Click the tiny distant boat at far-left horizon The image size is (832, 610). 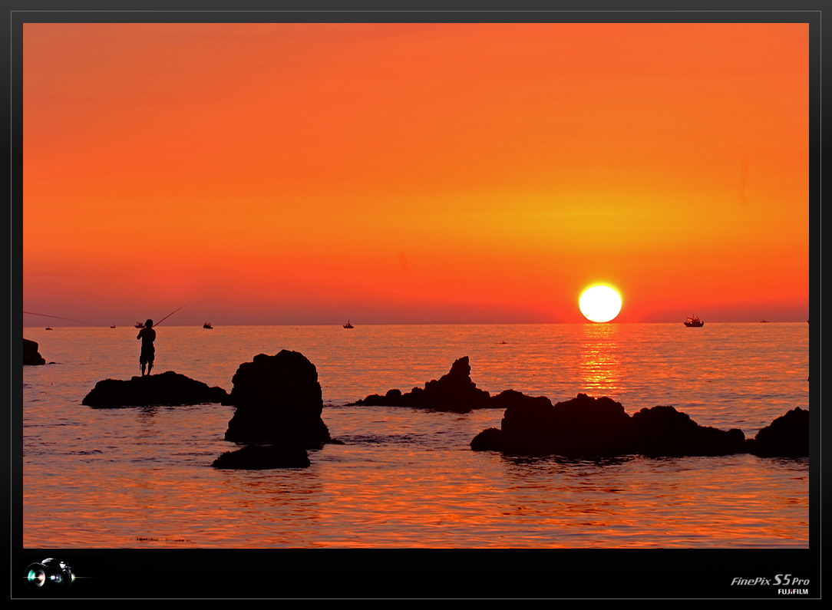pos(49,328)
